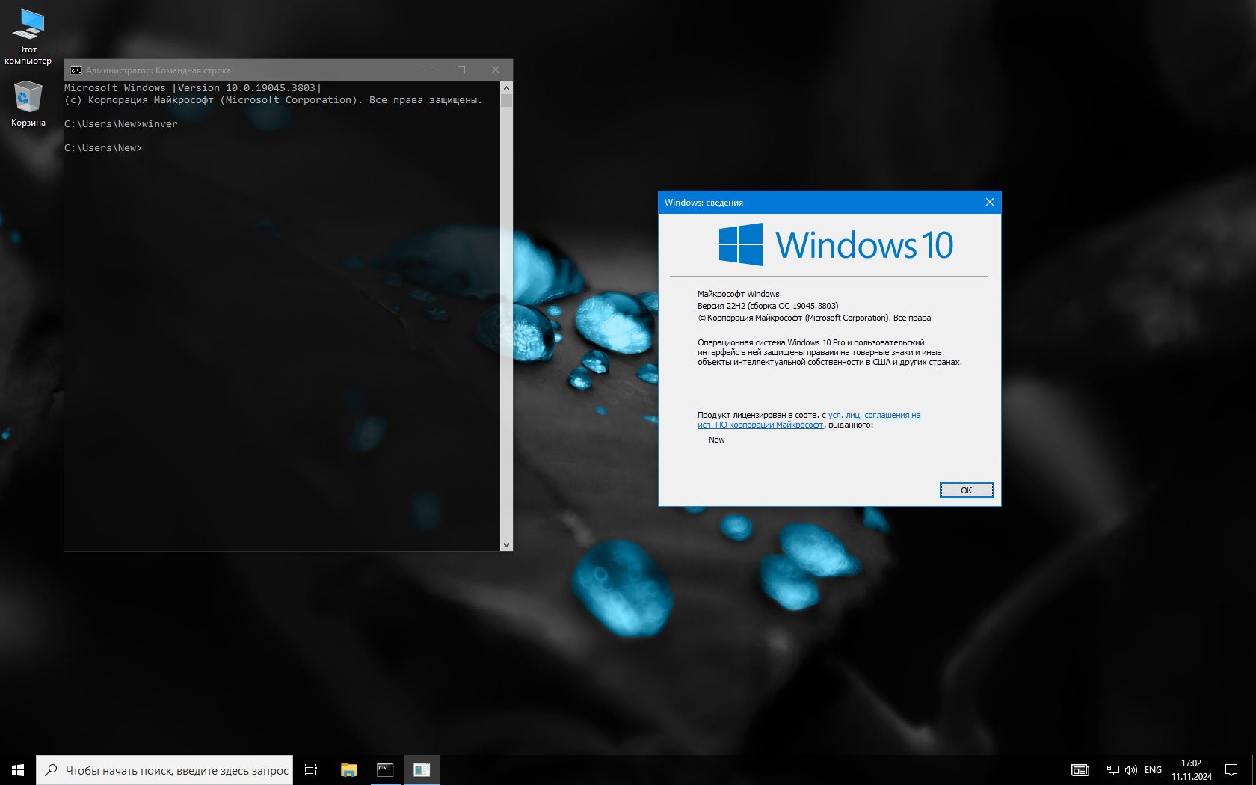Switch to Command Prompt taskbar button
This screenshot has width=1256, height=785.
[385, 769]
